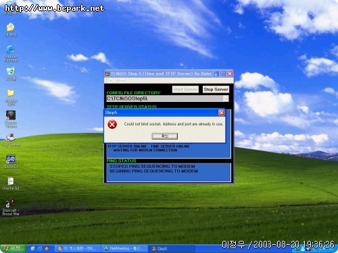This screenshot has height=253, width=338.
Task: Launch Starcraft Brood War desktop shortcut
Action: tap(11, 208)
